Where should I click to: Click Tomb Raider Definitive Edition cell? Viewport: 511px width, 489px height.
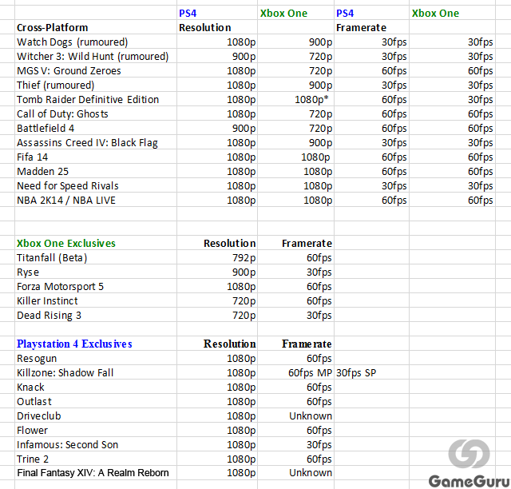(x=96, y=99)
